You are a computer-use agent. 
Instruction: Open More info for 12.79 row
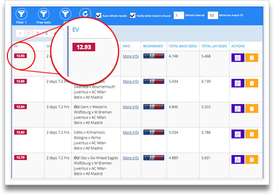pos(131,158)
